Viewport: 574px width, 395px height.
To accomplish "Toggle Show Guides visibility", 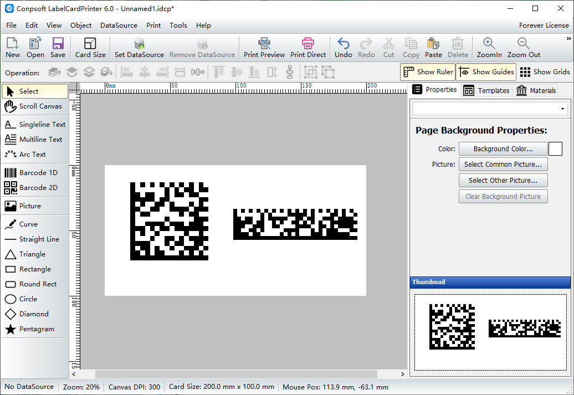I will point(486,72).
